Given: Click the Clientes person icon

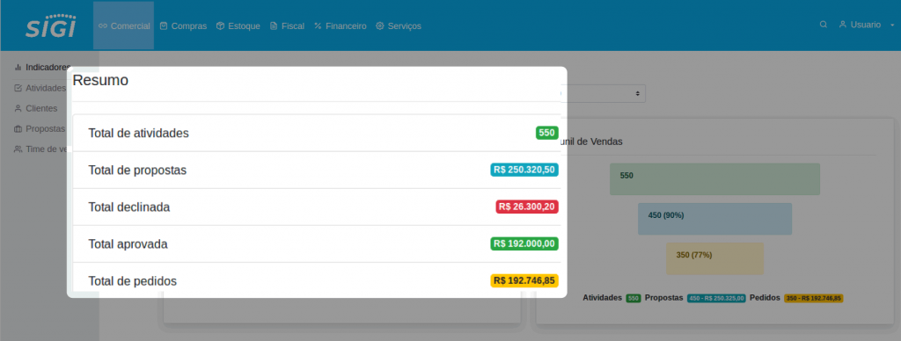Looking at the screenshot, I should (18, 108).
